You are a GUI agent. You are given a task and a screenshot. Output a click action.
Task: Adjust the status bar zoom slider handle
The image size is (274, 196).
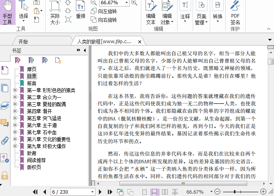point(235,192)
